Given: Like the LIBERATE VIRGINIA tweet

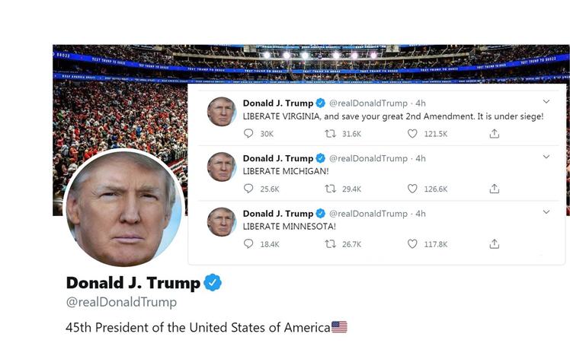Looking at the screenshot, I should (412, 134).
